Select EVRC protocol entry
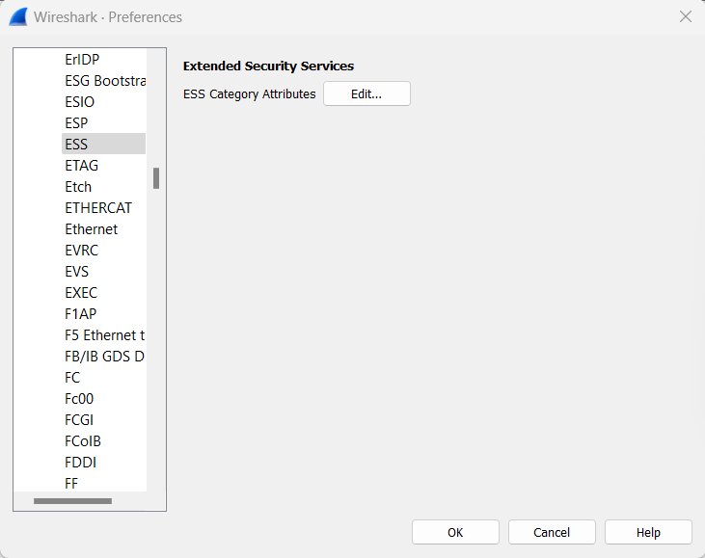Viewport: 705px width, 558px height. pyautogui.click(x=81, y=251)
